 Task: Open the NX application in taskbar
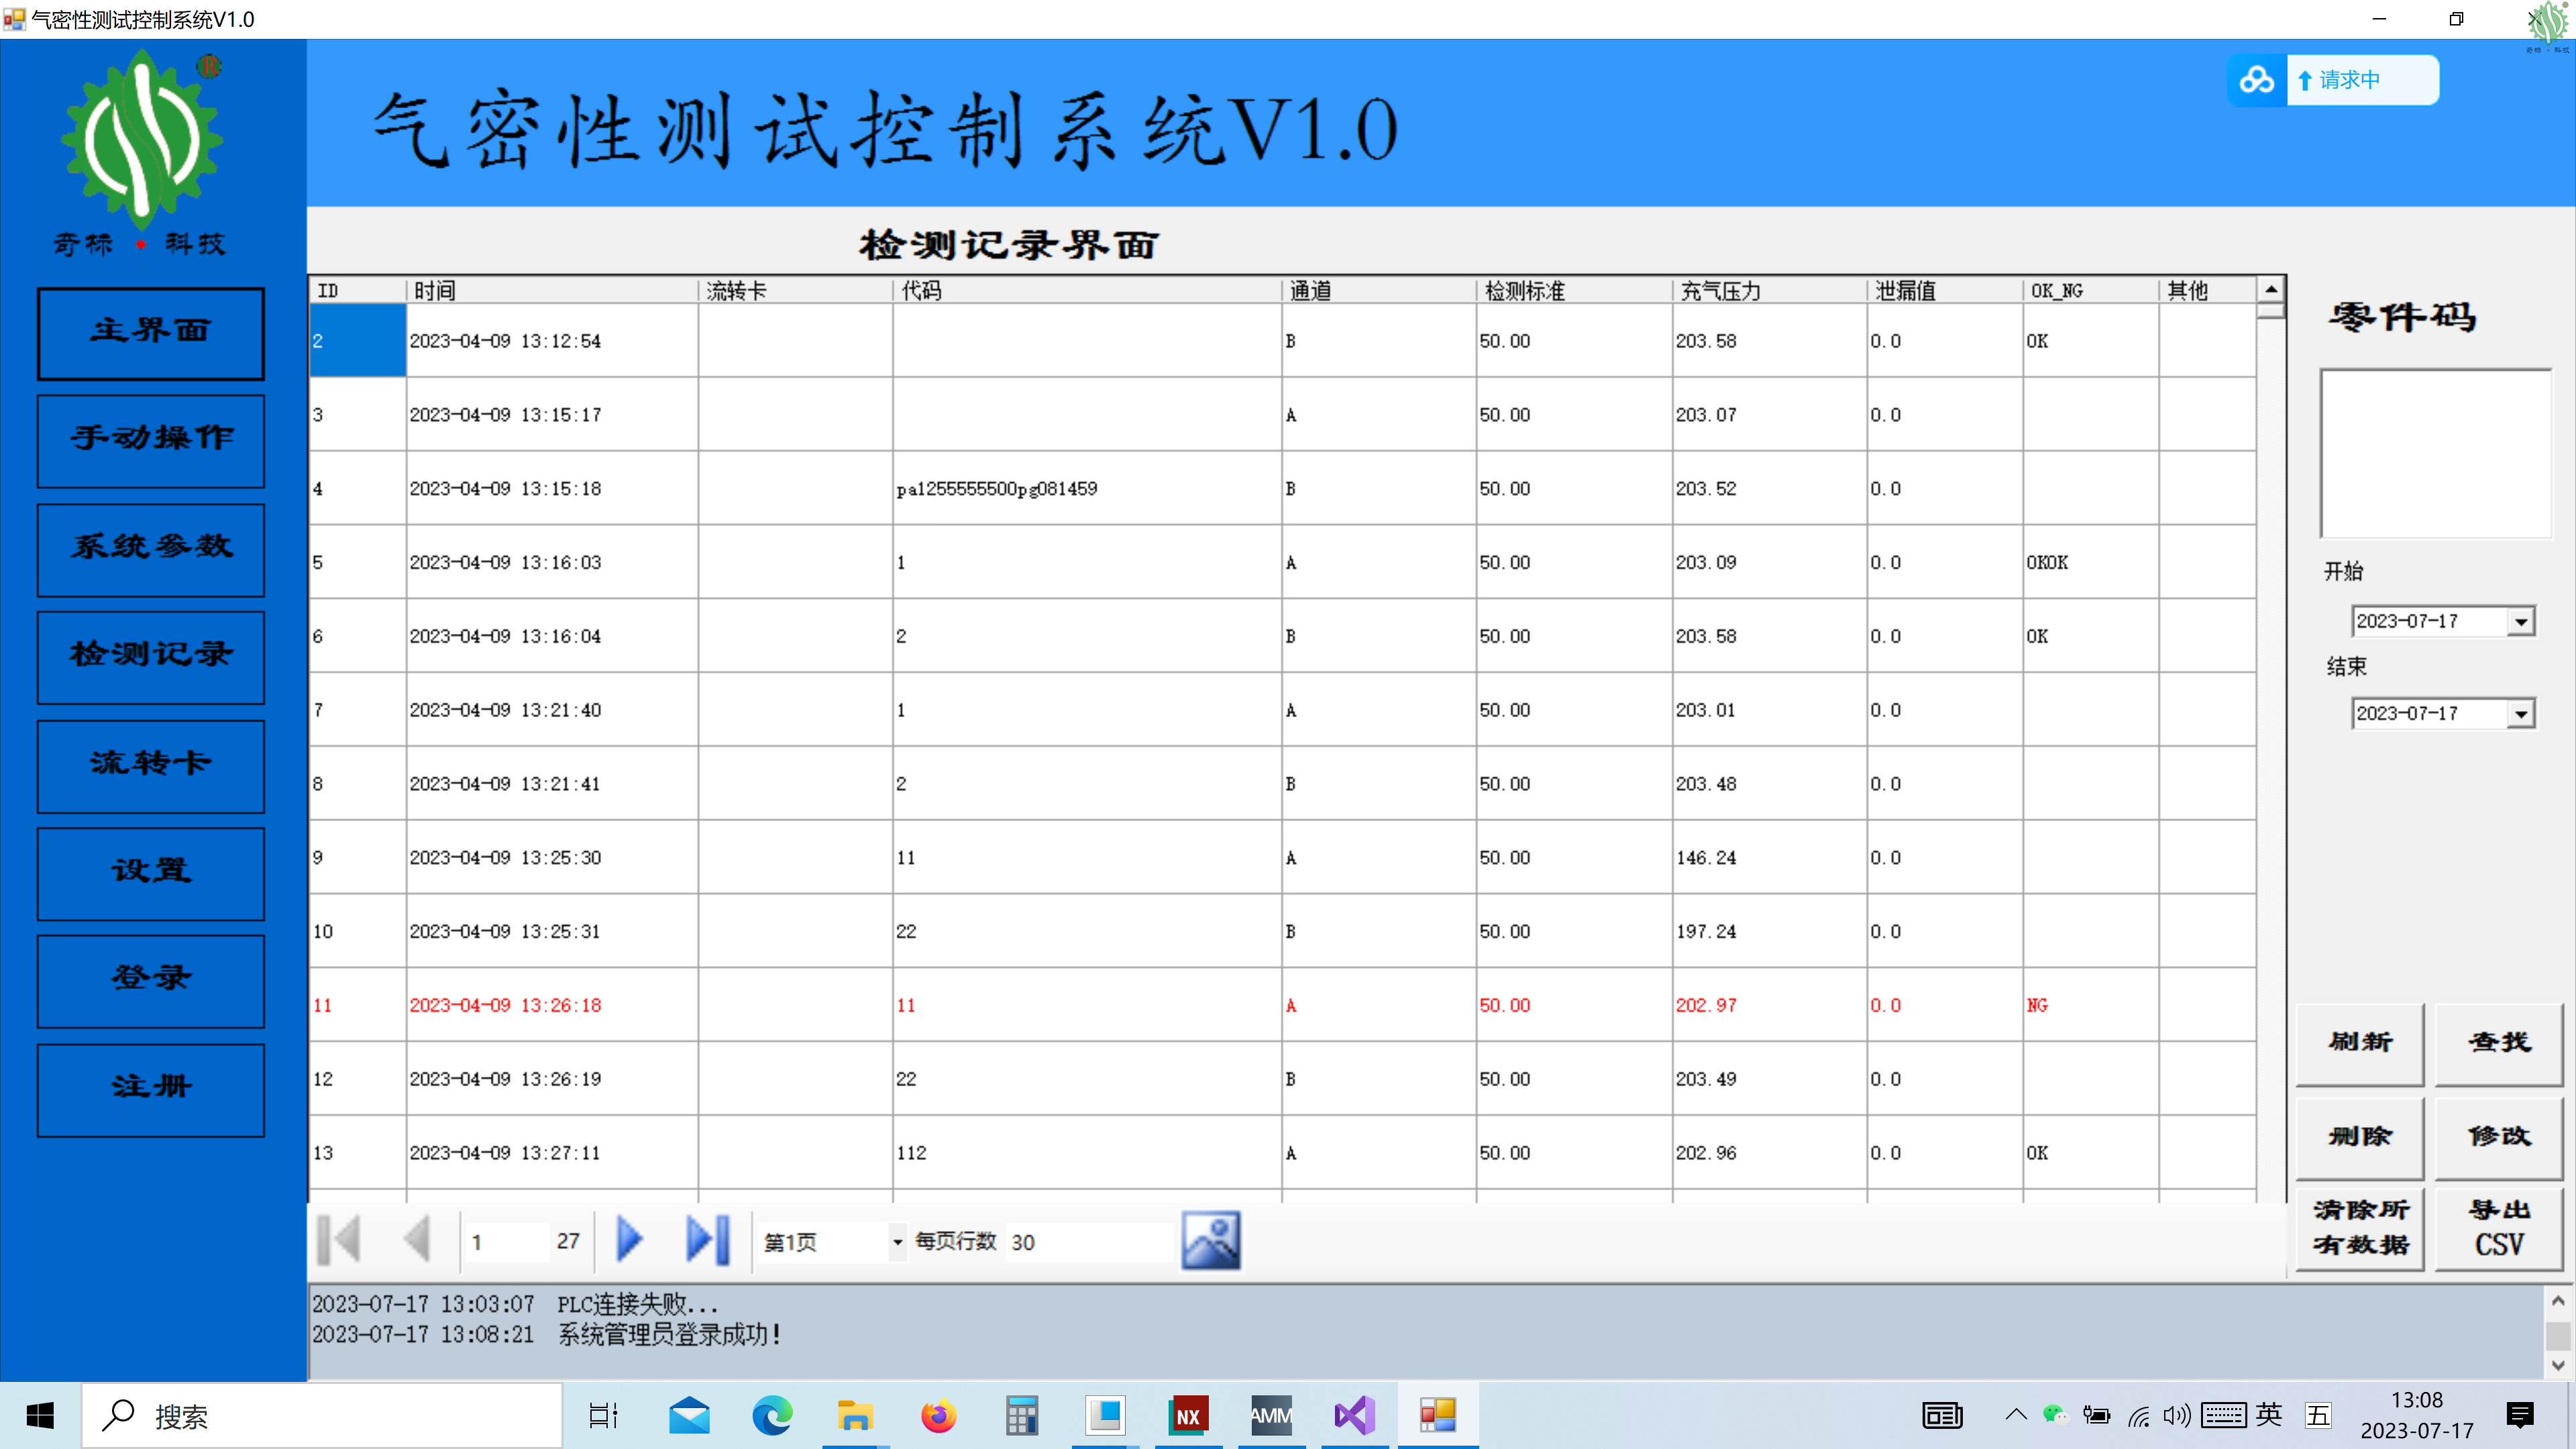(x=1188, y=1416)
